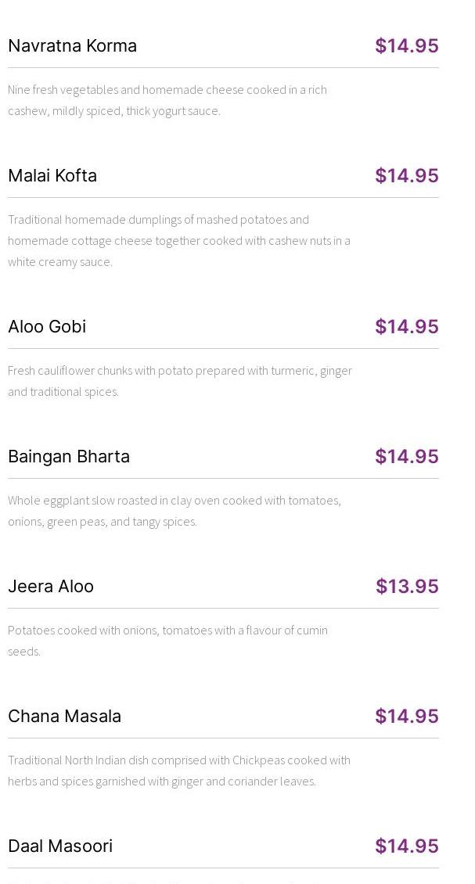Click the Baingan Bharta price label

tap(406, 456)
